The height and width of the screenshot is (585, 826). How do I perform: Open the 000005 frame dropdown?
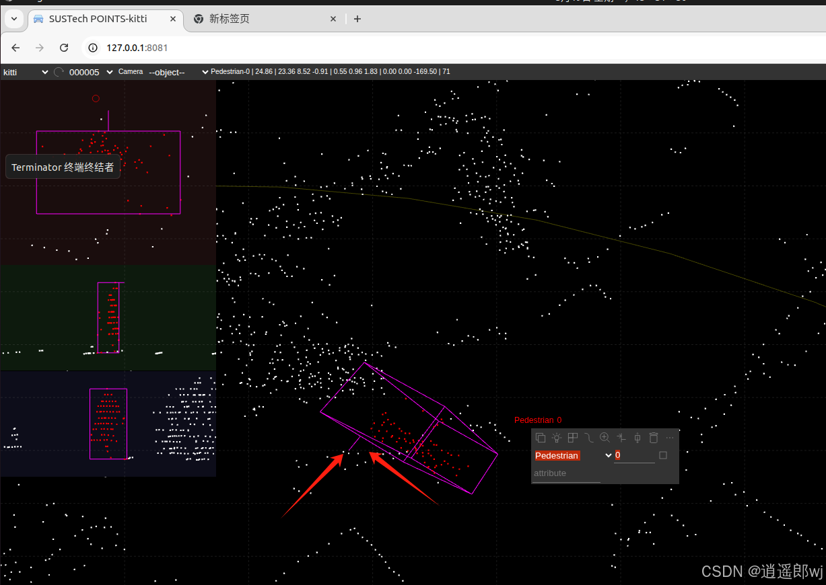[x=90, y=72]
